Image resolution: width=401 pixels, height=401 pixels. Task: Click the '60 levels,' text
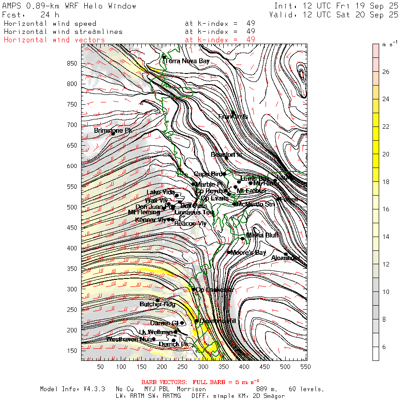307,389
